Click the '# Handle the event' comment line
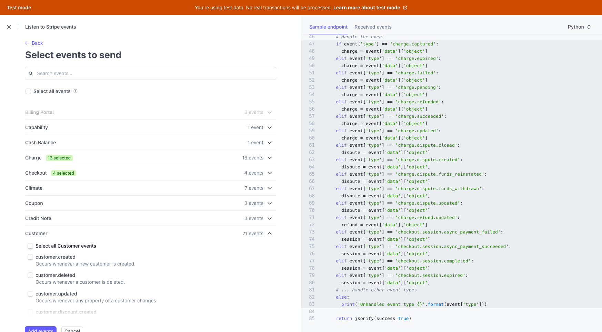Image resolution: width=602 pixels, height=332 pixels. [x=360, y=37]
